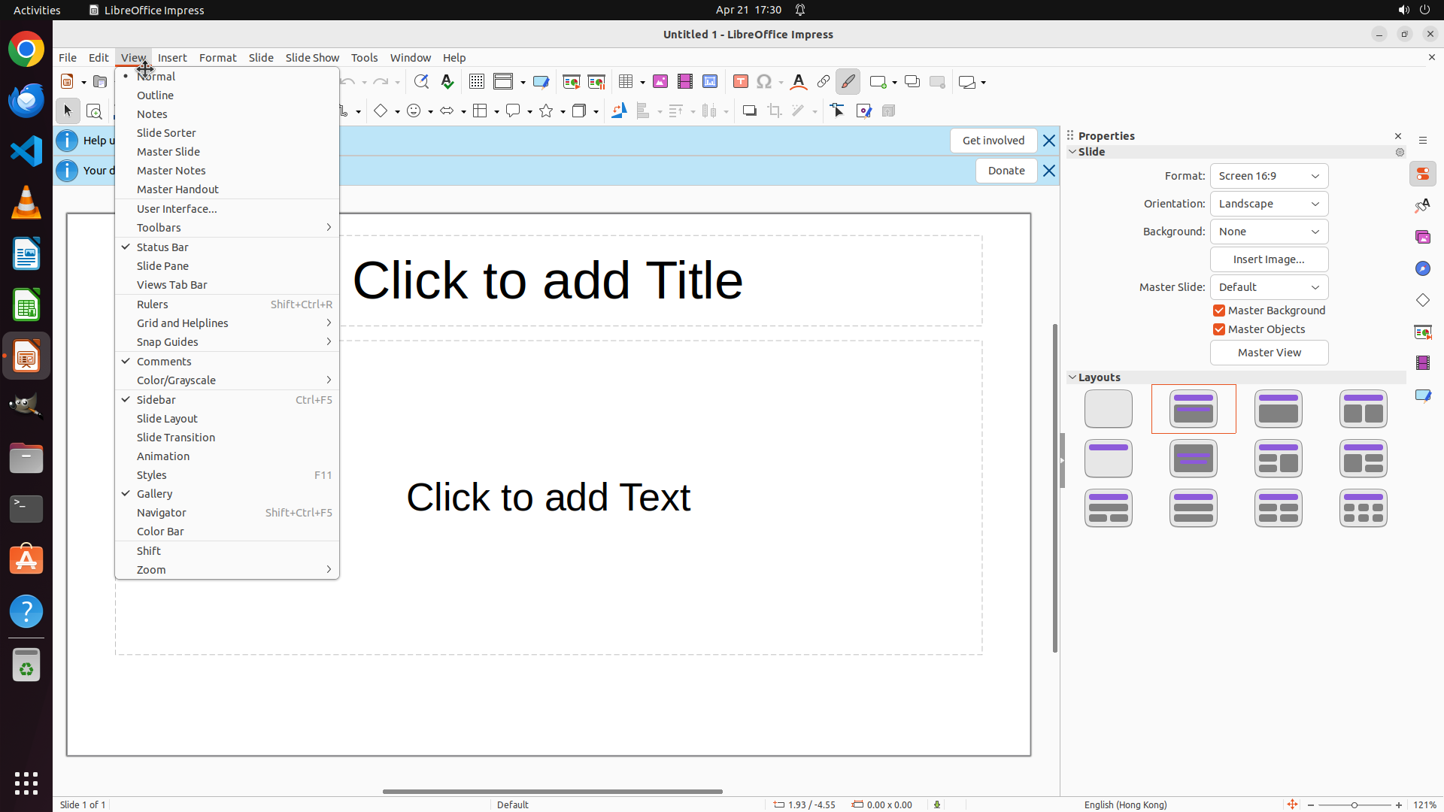Viewport: 1444px width, 812px height.
Task: Click the Insert Table icon
Action: pyautogui.click(x=626, y=82)
